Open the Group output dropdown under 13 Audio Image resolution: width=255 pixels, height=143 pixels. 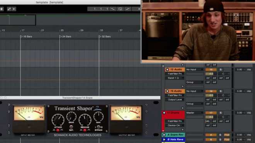tap(194, 82)
